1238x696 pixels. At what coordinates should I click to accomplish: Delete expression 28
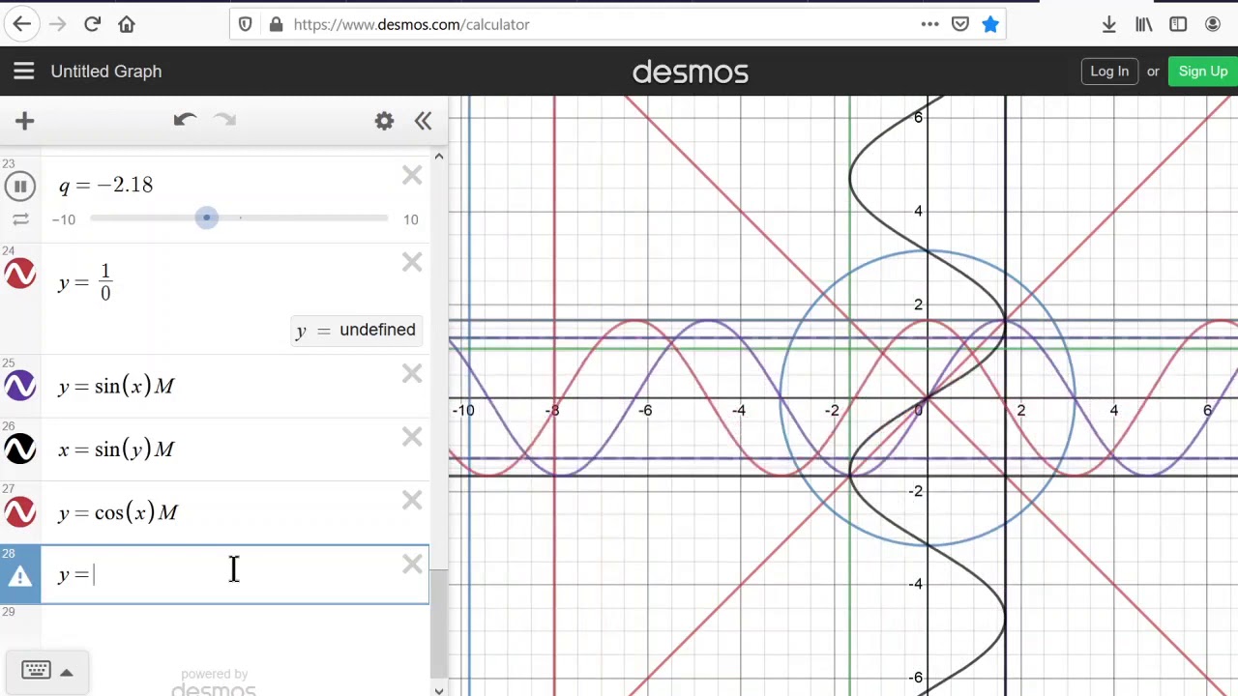click(412, 565)
